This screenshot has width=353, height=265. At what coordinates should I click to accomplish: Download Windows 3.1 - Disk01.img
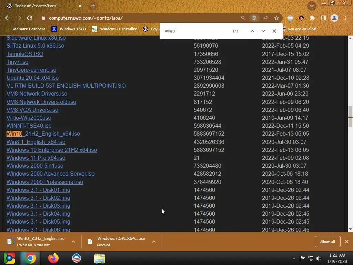(x=38, y=190)
